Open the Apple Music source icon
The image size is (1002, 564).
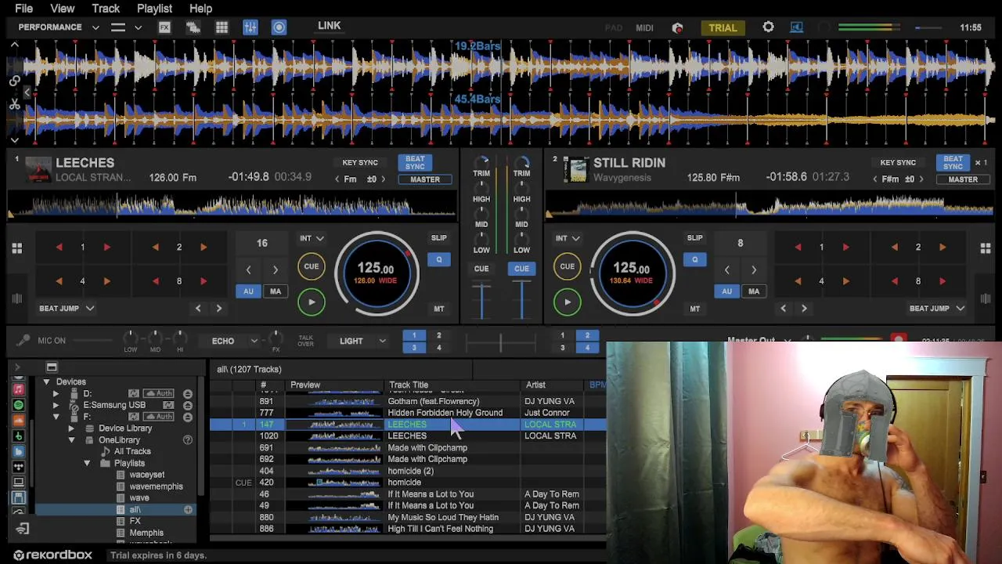19,389
